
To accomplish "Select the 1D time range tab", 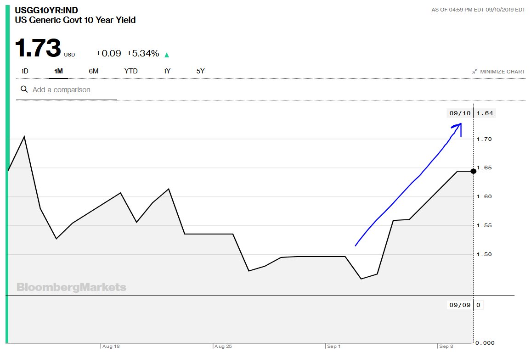I will click(25, 71).
